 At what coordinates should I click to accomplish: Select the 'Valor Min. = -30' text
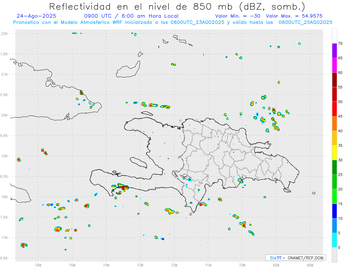pos(238,16)
